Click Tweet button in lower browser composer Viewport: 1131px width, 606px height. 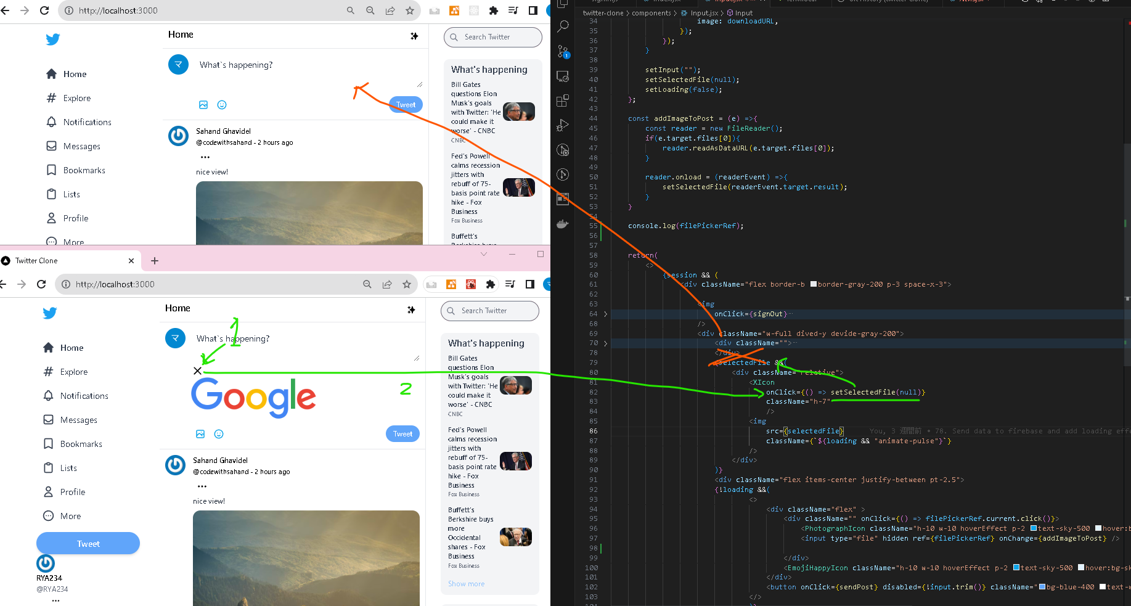point(402,434)
